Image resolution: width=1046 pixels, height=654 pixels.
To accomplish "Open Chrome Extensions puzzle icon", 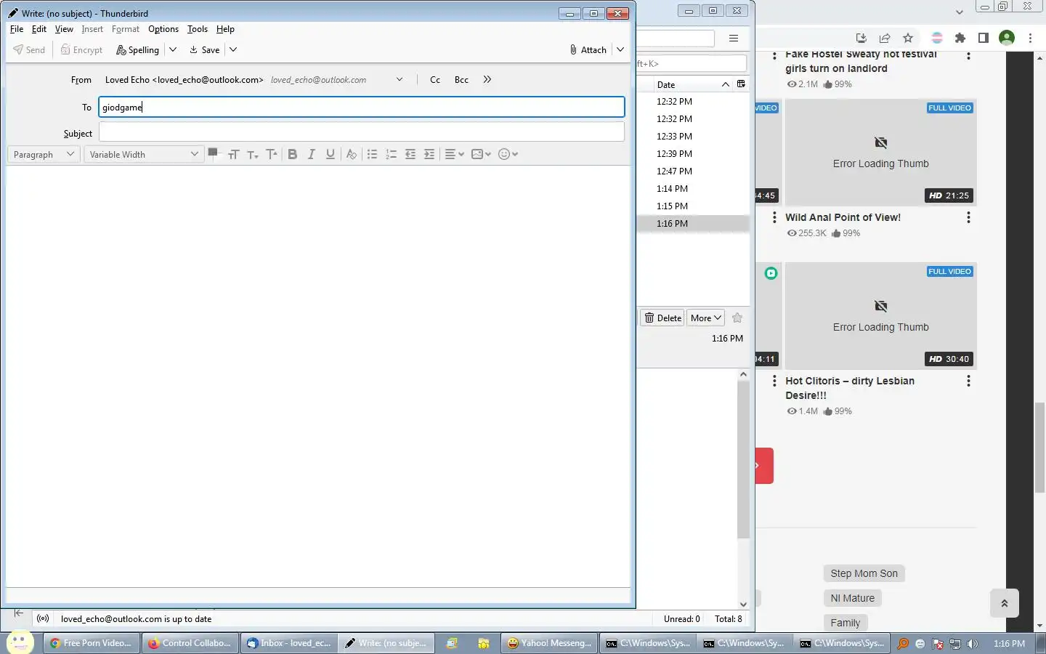I will pos(960,38).
